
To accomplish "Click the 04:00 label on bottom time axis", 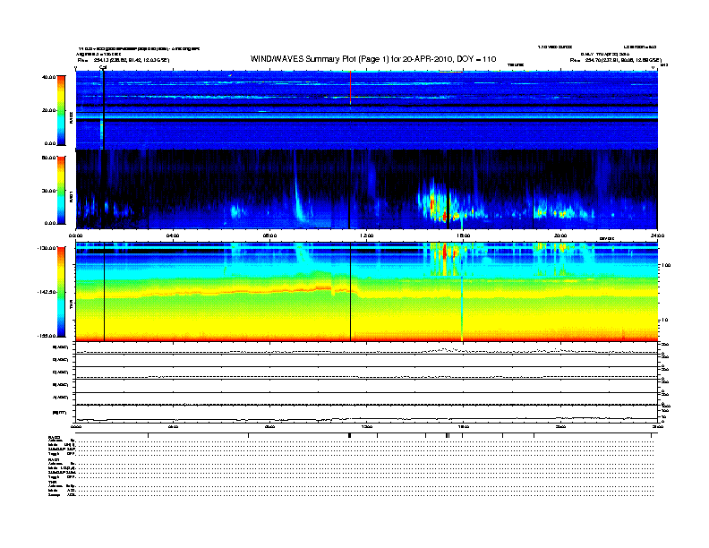I will click(x=173, y=426).
